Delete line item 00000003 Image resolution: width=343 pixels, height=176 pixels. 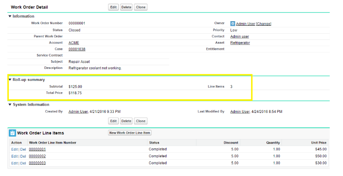(23, 163)
